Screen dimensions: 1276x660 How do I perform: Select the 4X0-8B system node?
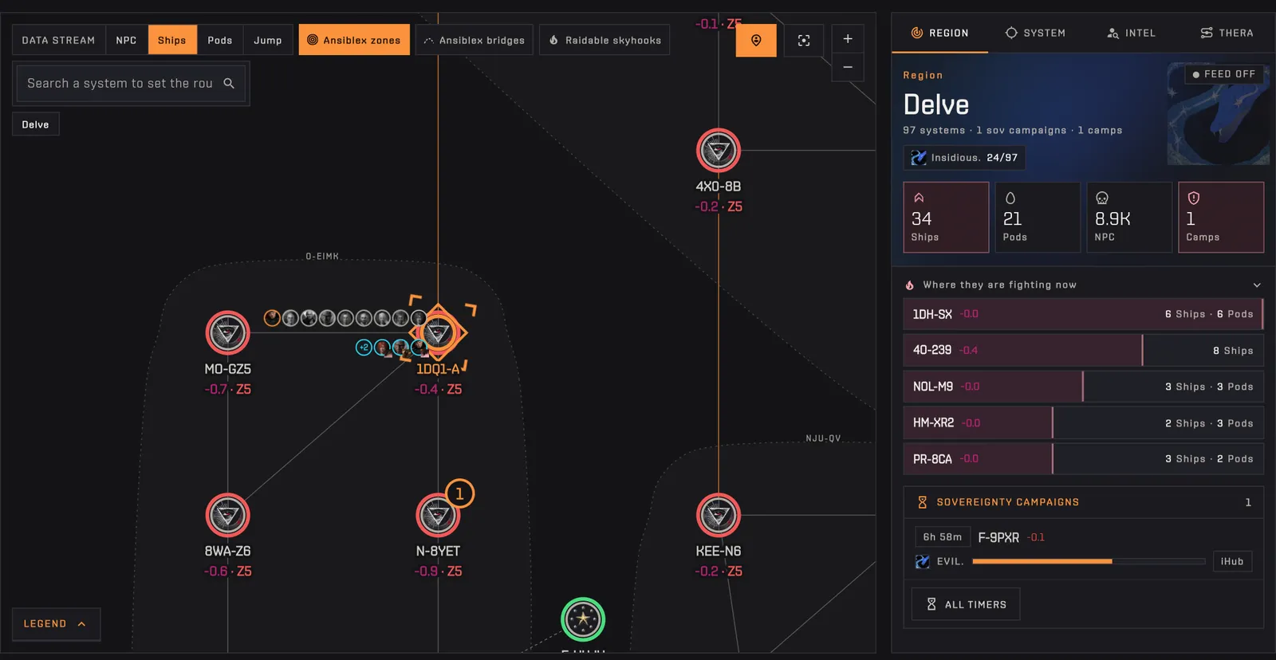tap(719, 150)
